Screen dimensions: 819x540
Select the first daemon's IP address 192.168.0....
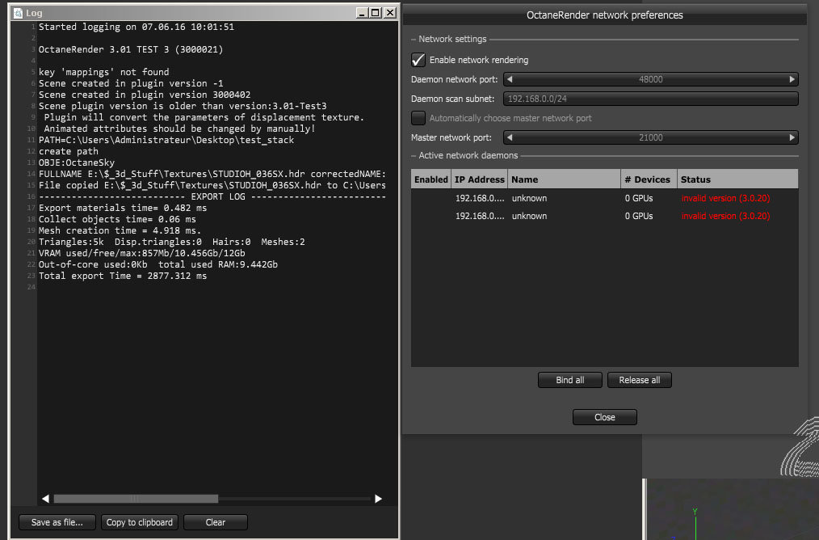pyautogui.click(x=480, y=198)
